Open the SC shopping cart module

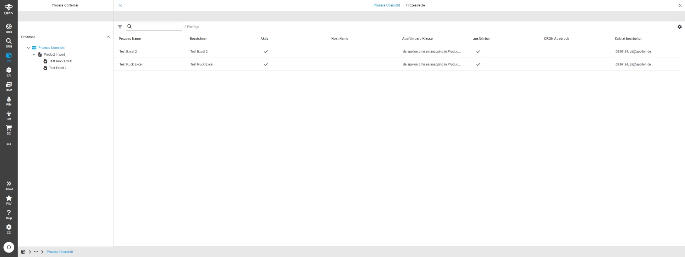[x=9, y=130]
